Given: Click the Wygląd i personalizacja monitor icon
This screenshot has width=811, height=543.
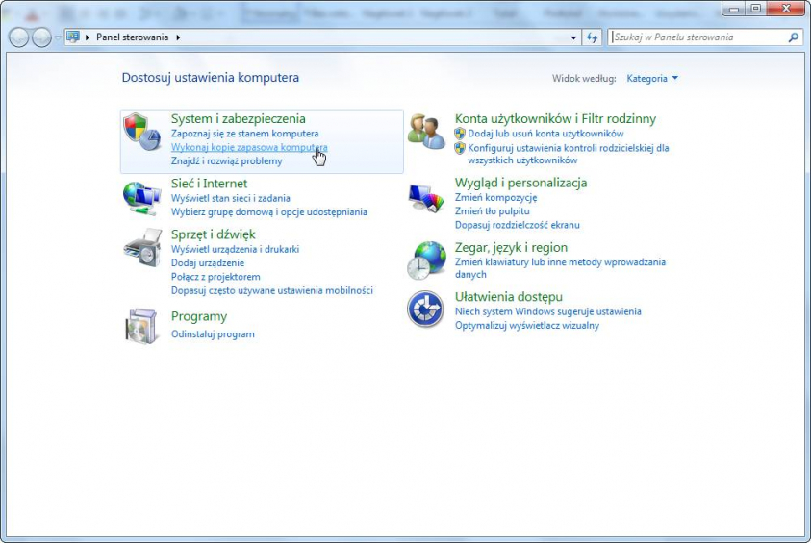Looking at the screenshot, I should [426, 197].
